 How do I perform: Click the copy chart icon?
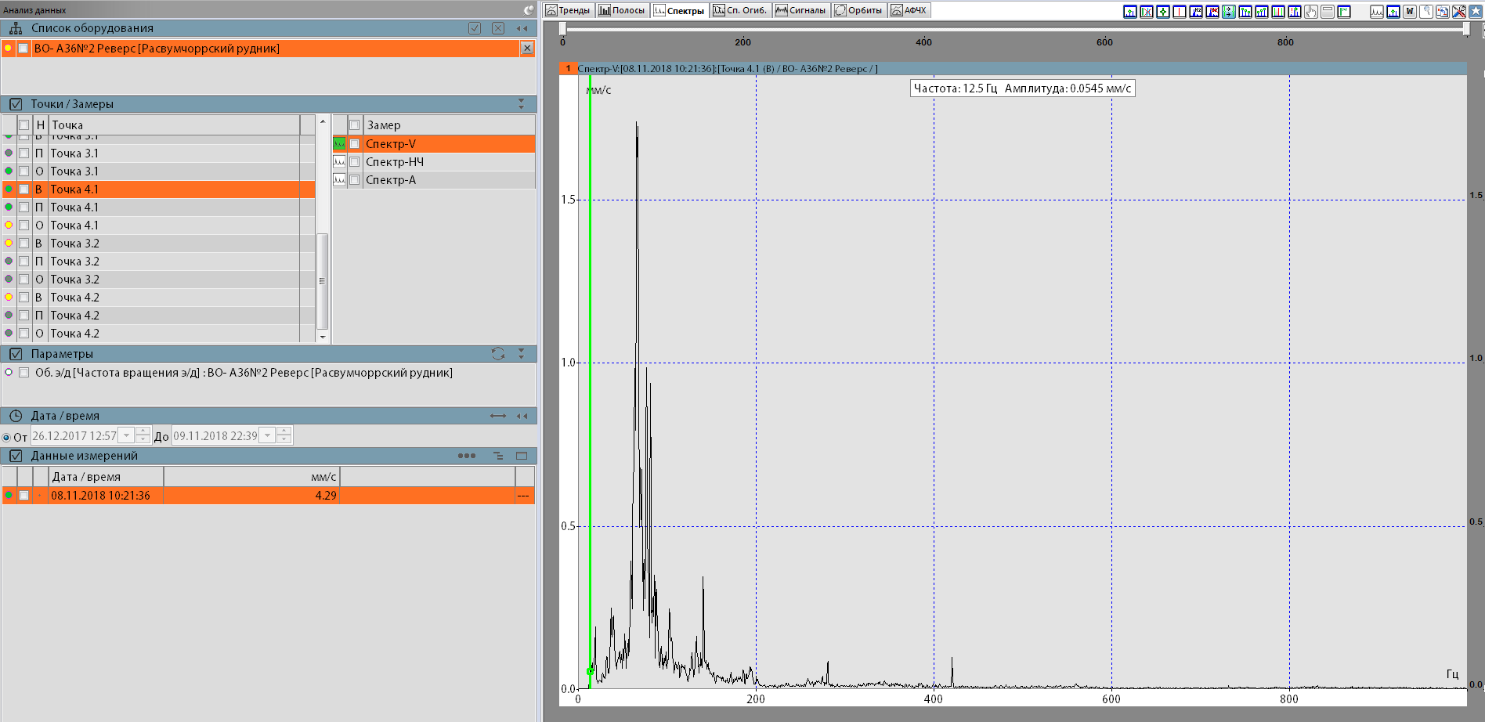coord(1443,11)
